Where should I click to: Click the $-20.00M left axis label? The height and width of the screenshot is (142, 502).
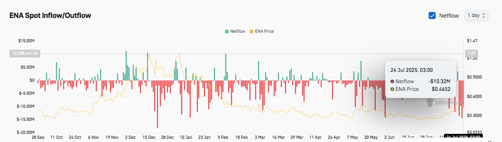click(x=26, y=132)
